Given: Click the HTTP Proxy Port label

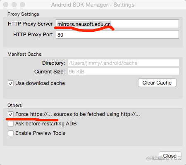Looking at the screenshot, I should (x=33, y=35).
